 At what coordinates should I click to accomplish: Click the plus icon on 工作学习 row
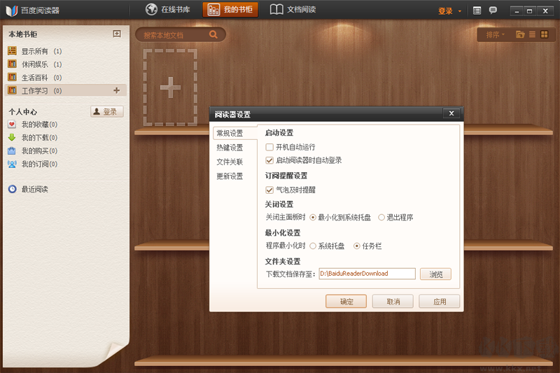[x=116, y=90]
